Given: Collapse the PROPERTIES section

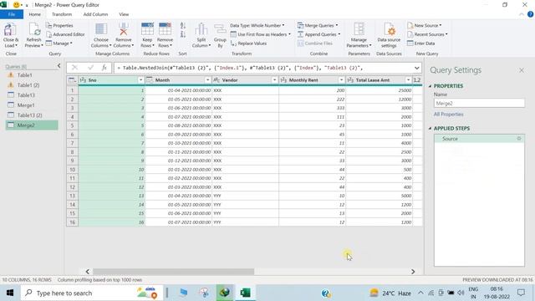Looking at the screenshot, I should coord(430,86).
